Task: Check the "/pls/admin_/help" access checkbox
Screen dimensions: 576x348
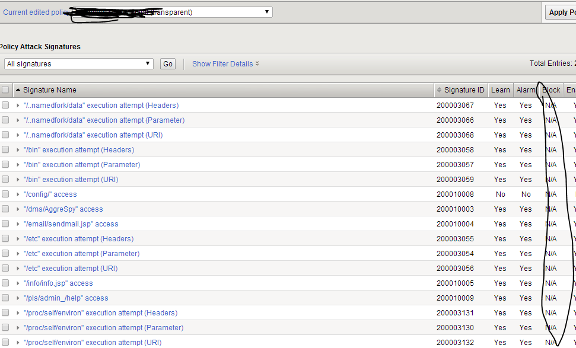Action: click(5, 298)
